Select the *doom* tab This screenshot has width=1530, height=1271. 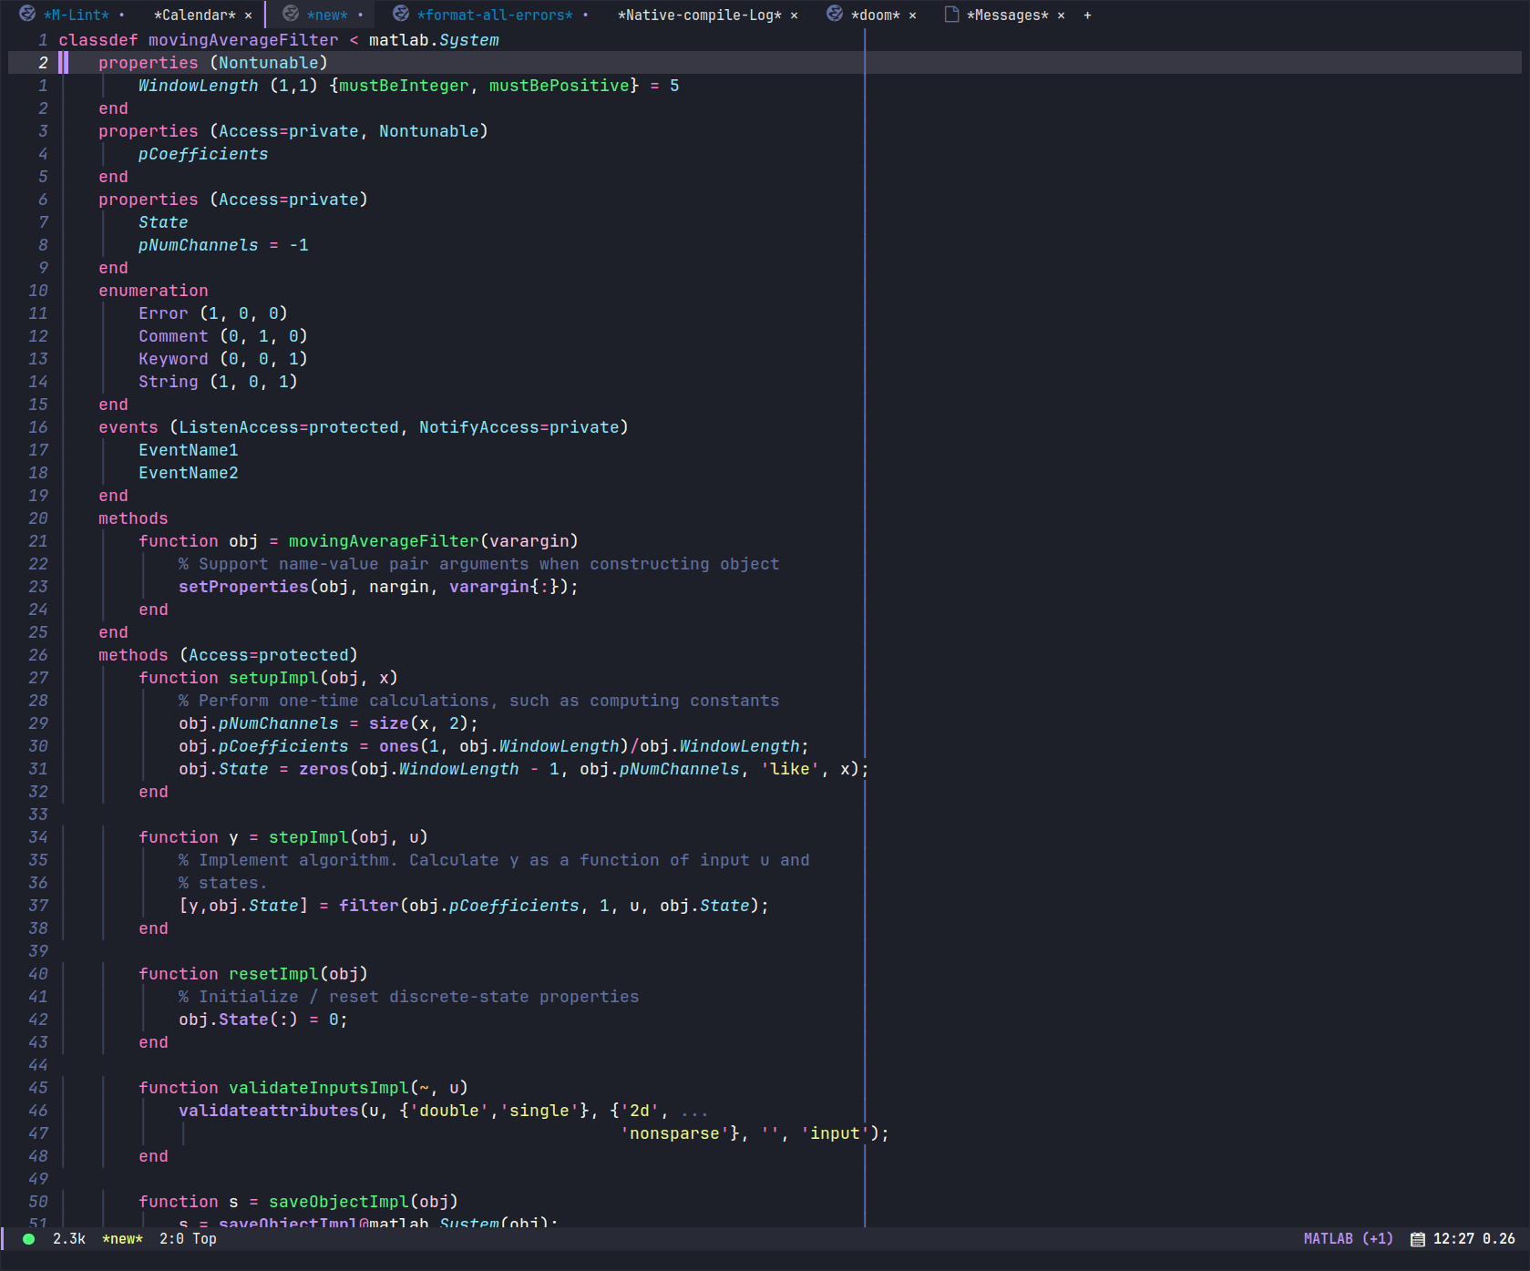(x=874, y=15)
